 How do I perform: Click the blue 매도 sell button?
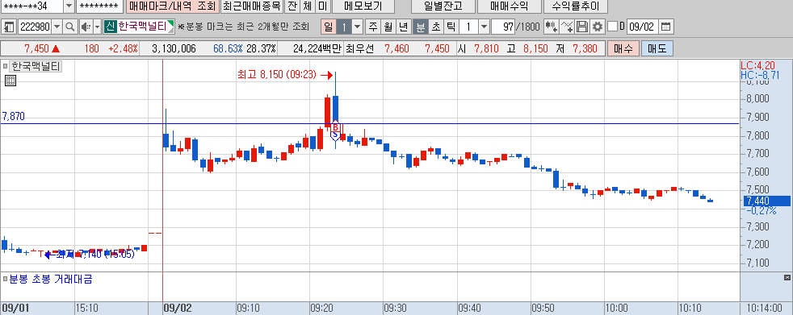click(x=657, y=48)
